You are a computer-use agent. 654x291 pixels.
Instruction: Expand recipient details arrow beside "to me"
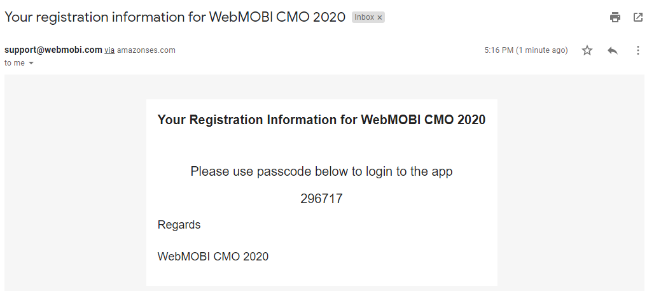tap(31, 63)
